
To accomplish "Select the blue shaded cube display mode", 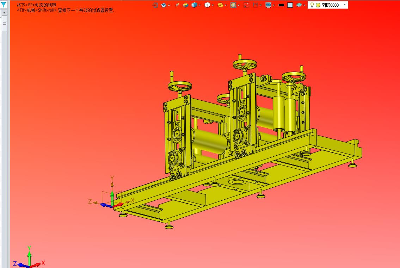I will point(194,5).
